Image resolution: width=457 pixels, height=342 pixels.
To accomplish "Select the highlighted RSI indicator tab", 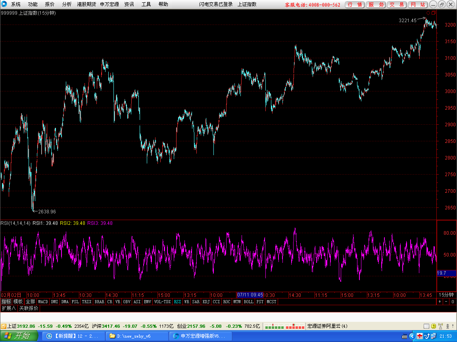I will click(x=177, y=302).
